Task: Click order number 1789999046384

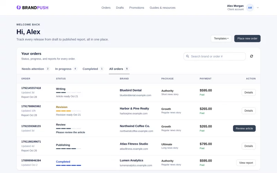Action: [x=31, y=161]
